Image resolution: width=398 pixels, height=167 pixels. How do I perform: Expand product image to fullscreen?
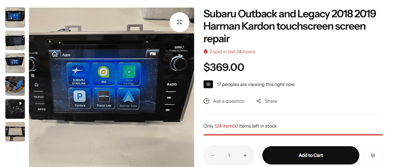click(179, 22)
